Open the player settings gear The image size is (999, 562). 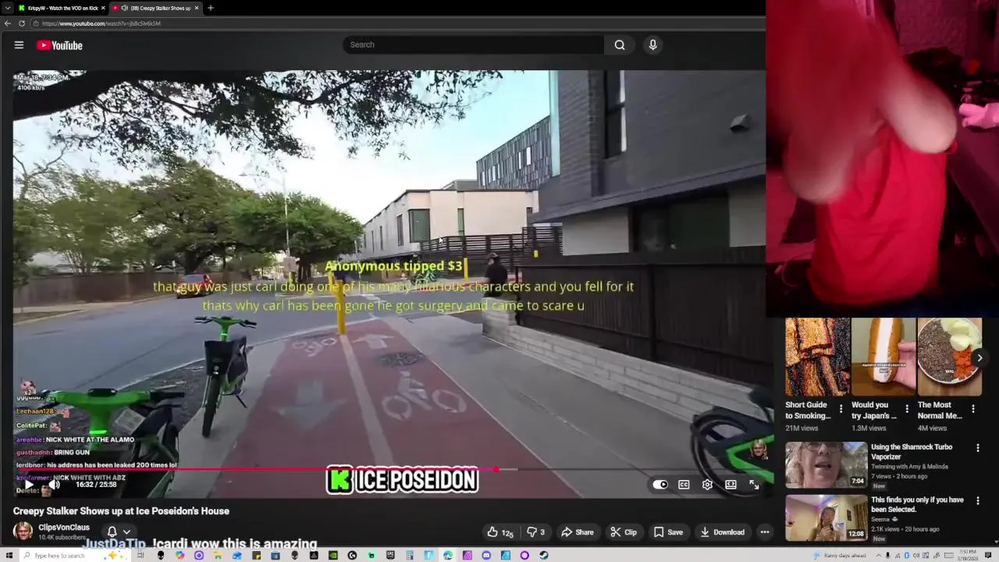point(707,485)
